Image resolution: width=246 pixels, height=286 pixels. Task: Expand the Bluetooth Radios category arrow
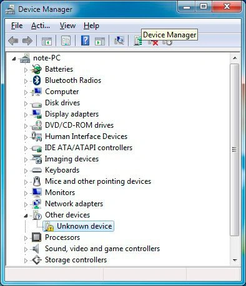26,81
